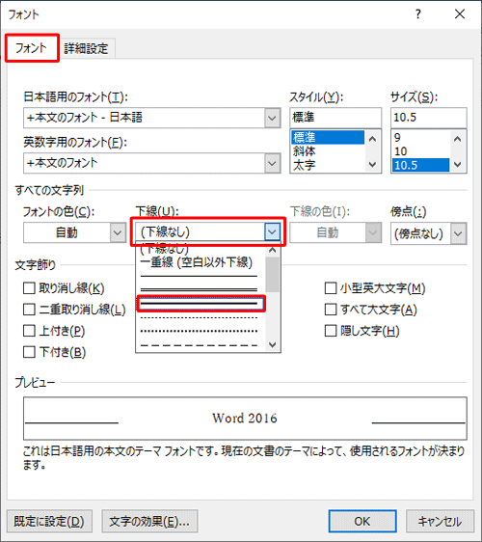
Task: Click the size list up arrow
Action: click(458, 139)
